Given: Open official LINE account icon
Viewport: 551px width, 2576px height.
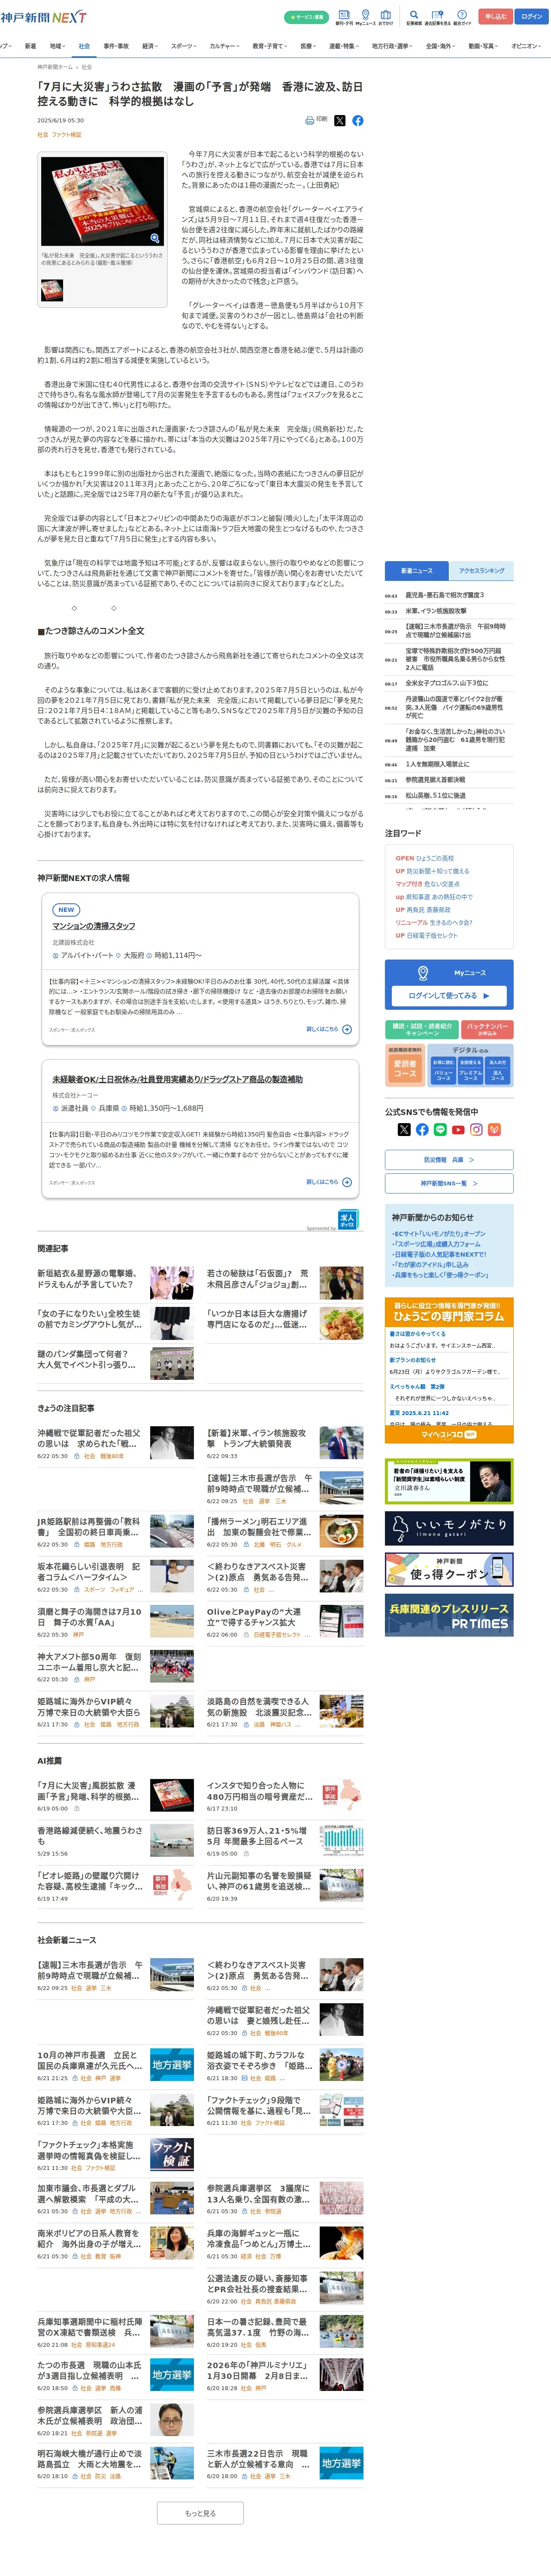Looking at the screenshot, I should (x=440, y=1129).
